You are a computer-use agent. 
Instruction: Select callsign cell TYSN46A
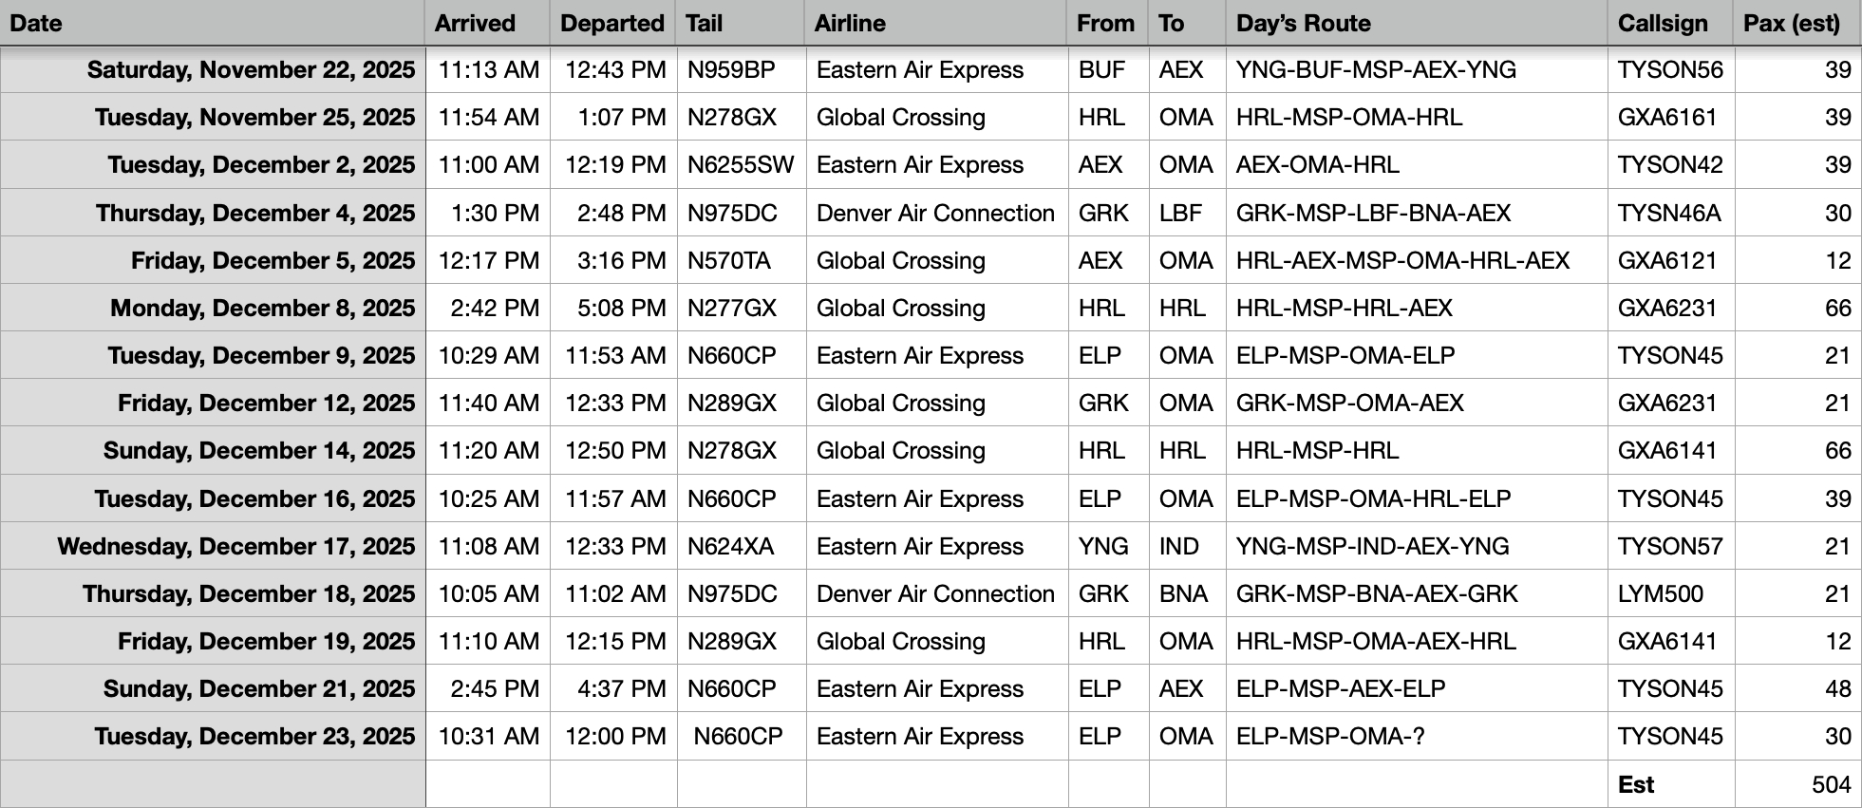(1669, 214)
